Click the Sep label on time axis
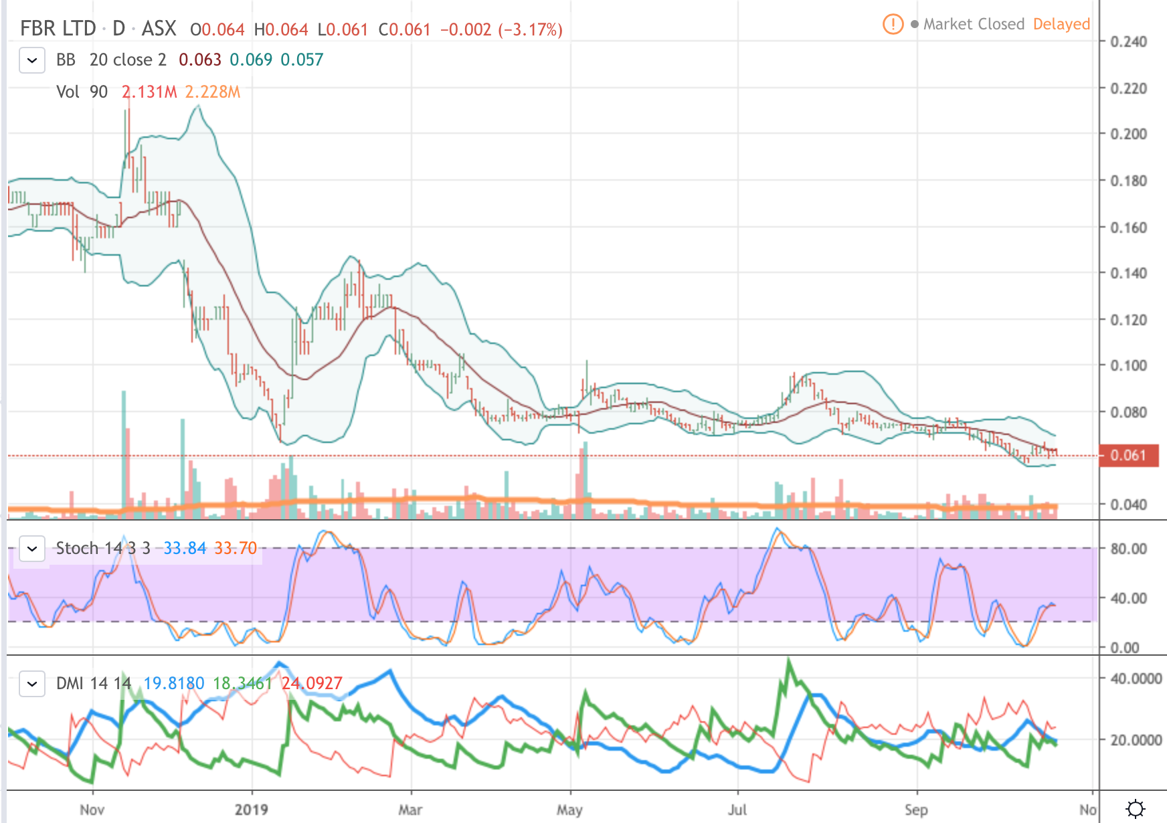The image size is (1167, 823). [916, 810]
